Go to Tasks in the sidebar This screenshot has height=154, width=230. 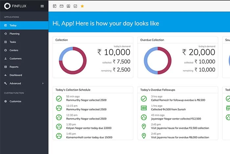[x=24, y=42]
